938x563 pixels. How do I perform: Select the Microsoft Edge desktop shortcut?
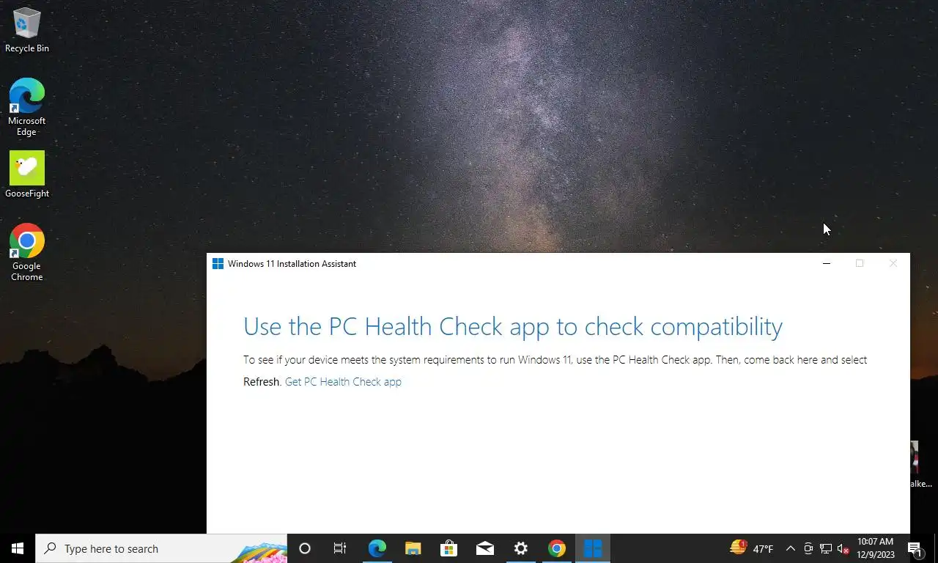tap(27, 107)
